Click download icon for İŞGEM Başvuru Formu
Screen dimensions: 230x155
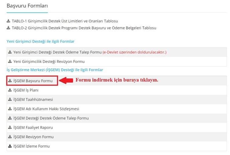coord(10,81)
